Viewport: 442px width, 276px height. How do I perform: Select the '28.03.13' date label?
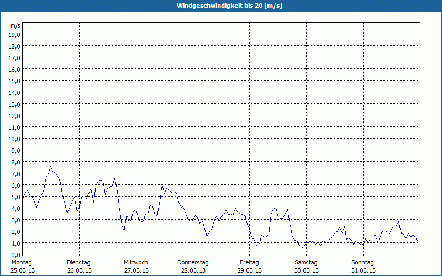pos(193,270)
